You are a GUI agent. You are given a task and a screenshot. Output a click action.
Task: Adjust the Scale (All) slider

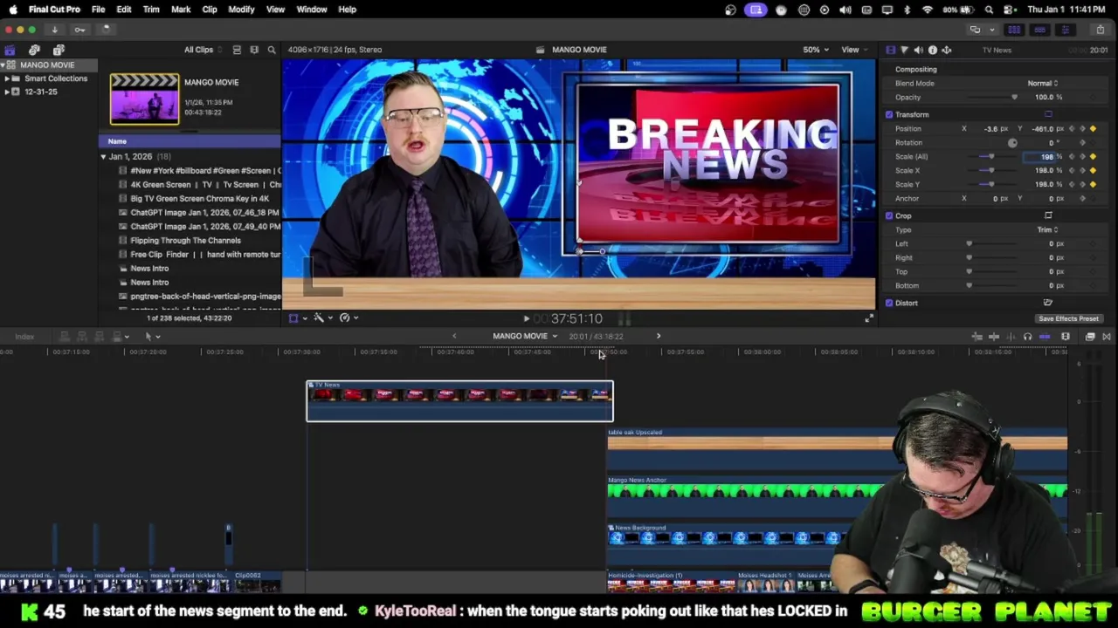click(991, 157)
